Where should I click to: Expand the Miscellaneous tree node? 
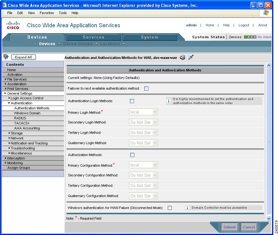(x=9, y=153)
